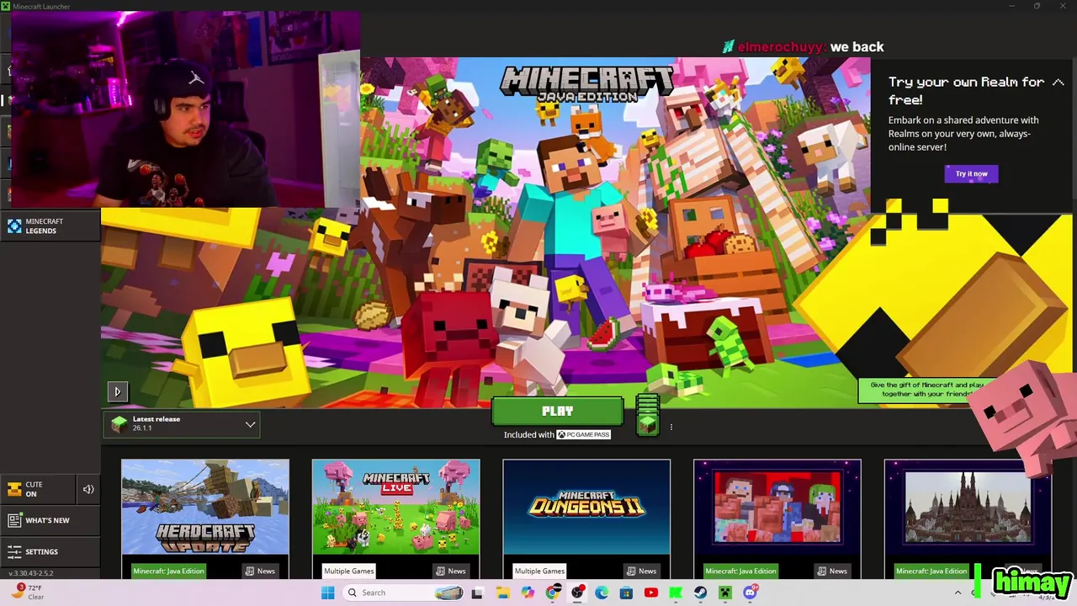Click the Try your own Realm for free heading
The image size is (1077, 606).
pos(966,90)
